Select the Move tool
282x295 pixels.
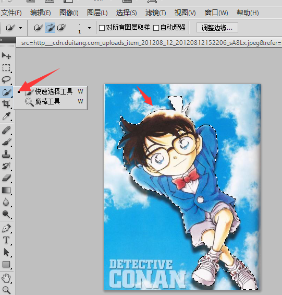click(x=6, y=56)
